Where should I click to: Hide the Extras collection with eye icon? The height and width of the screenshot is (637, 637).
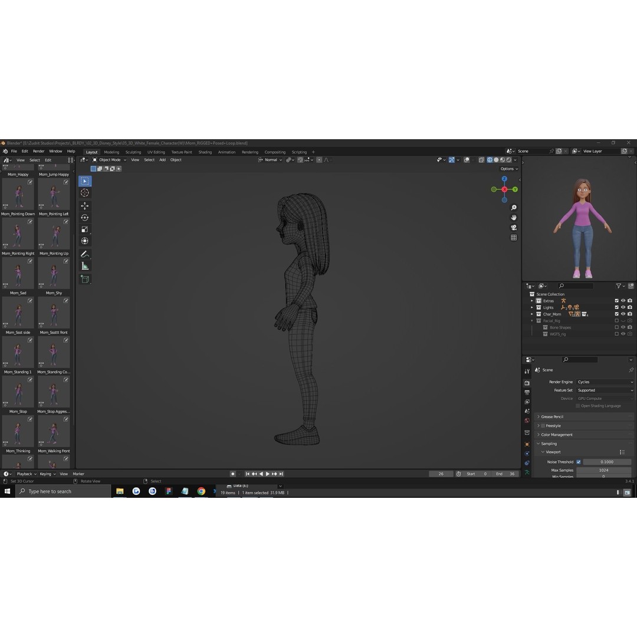coord(623,301)
